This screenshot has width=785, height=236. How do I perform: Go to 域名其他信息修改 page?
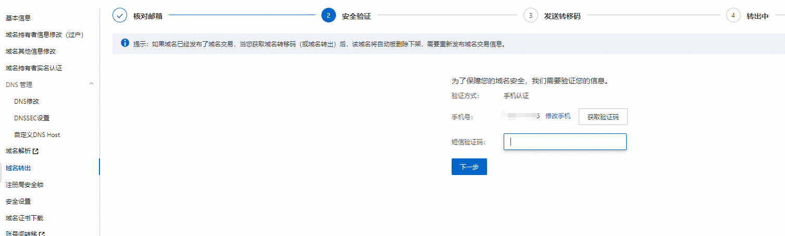coord(31,52)
